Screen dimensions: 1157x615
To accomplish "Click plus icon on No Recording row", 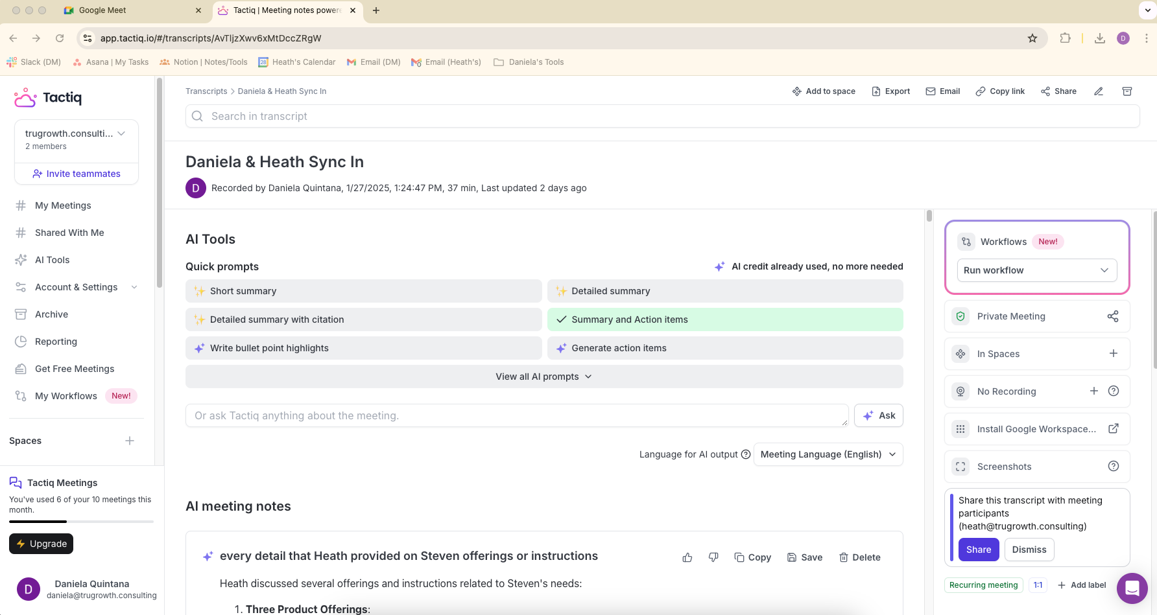I will click(x=1094, y=391).
